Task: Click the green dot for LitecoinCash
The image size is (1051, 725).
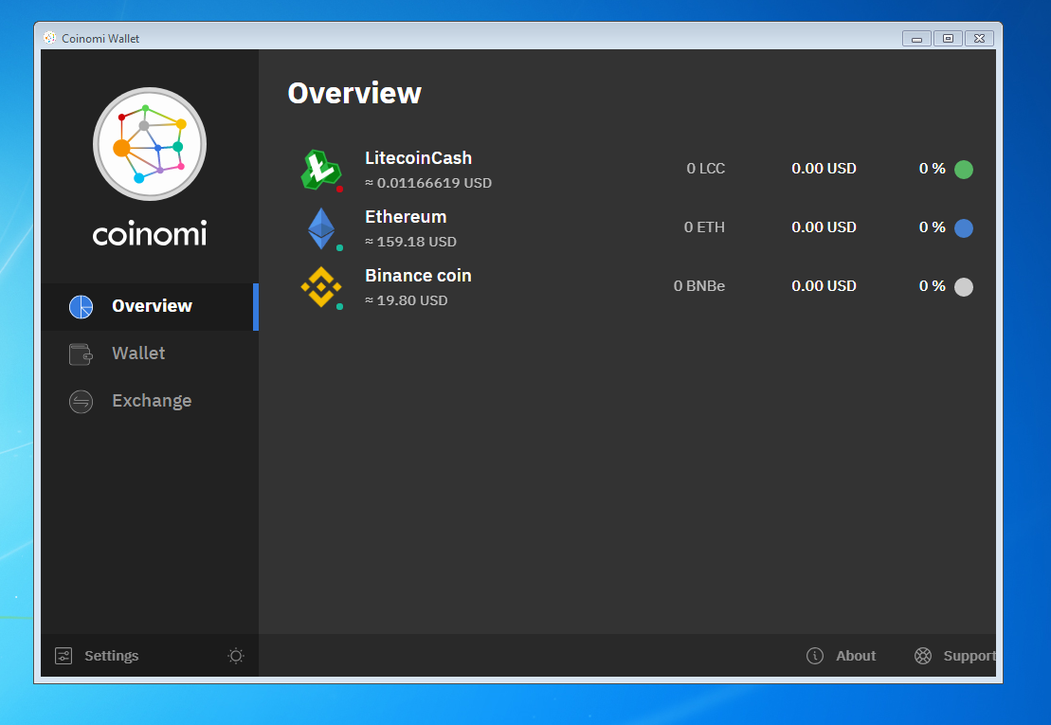Action: [x=963, y=170]
